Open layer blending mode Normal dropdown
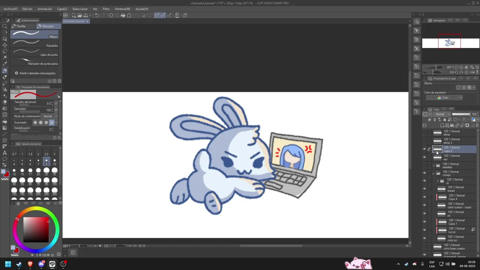The image size is (480, 270). pyautogui.click(x=442, y=114)
